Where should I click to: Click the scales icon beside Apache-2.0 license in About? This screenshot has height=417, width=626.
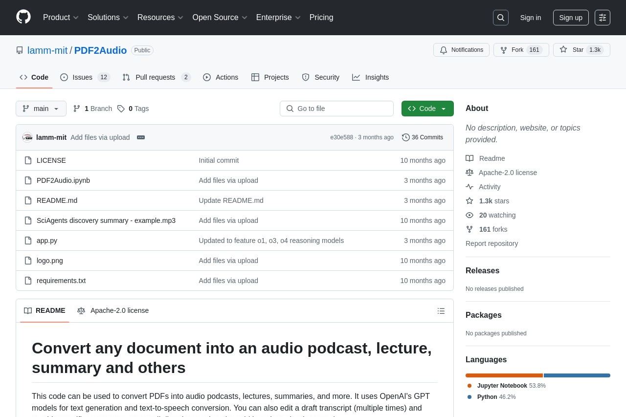469,173
